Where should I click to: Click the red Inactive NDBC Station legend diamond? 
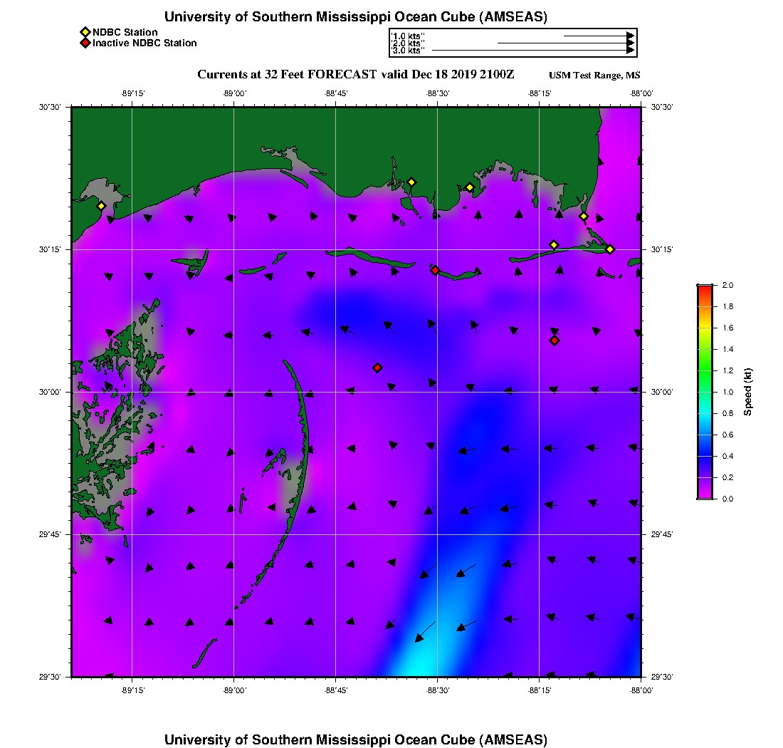(x=85, y=43)
